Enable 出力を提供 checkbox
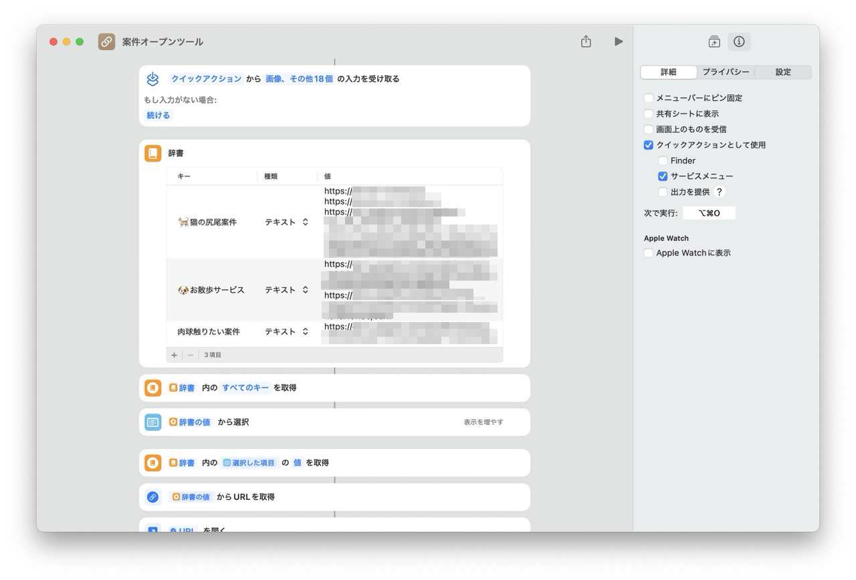 tap(663, 192)
